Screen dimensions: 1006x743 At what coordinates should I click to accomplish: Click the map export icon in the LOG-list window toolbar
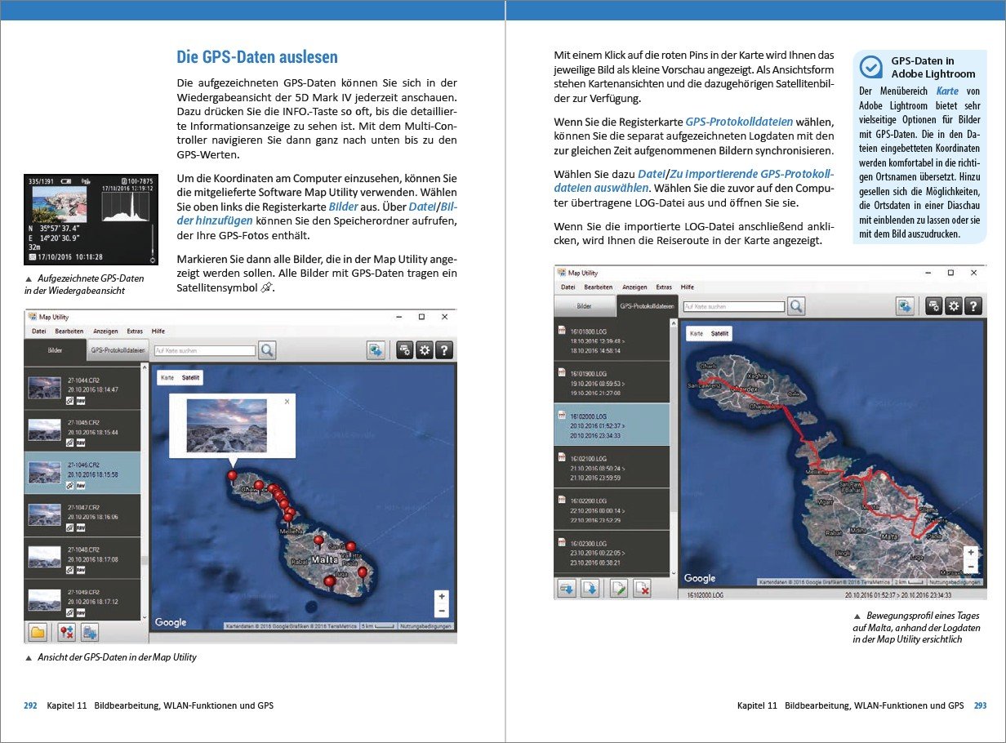pos(905,305)
